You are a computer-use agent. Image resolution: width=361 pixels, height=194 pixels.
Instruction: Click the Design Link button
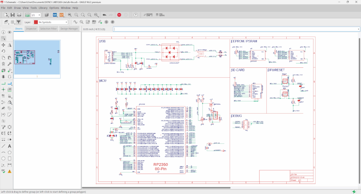pos(147,15)
